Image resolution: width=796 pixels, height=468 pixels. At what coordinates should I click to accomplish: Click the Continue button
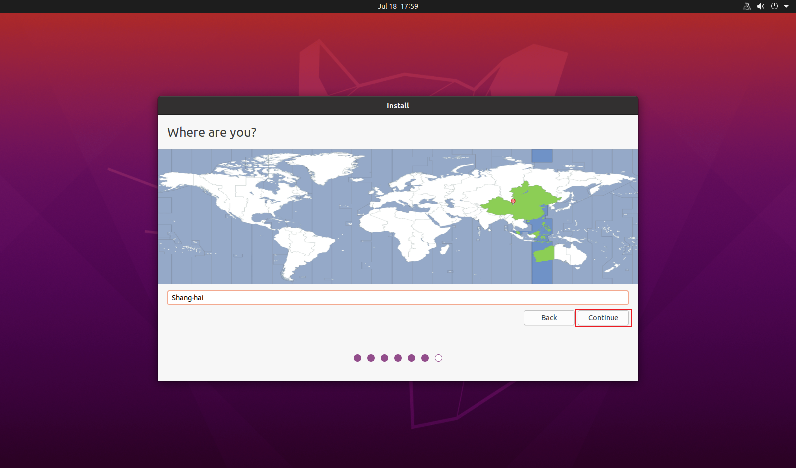603,318
